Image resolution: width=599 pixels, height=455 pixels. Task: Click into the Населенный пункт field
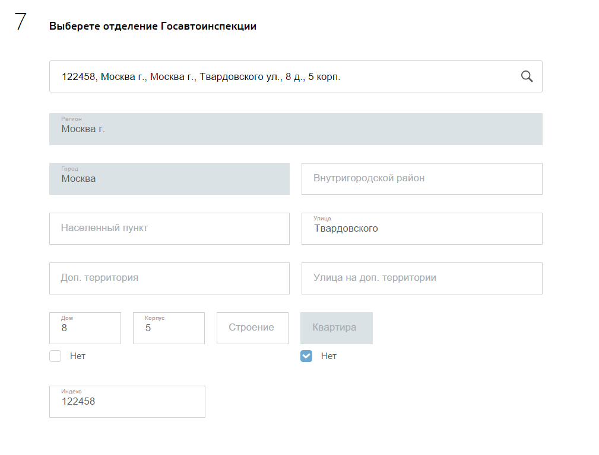(169, 229)
